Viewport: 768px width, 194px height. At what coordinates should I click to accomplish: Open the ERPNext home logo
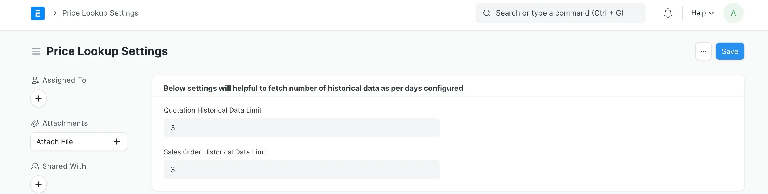click(x=38, y=13)
